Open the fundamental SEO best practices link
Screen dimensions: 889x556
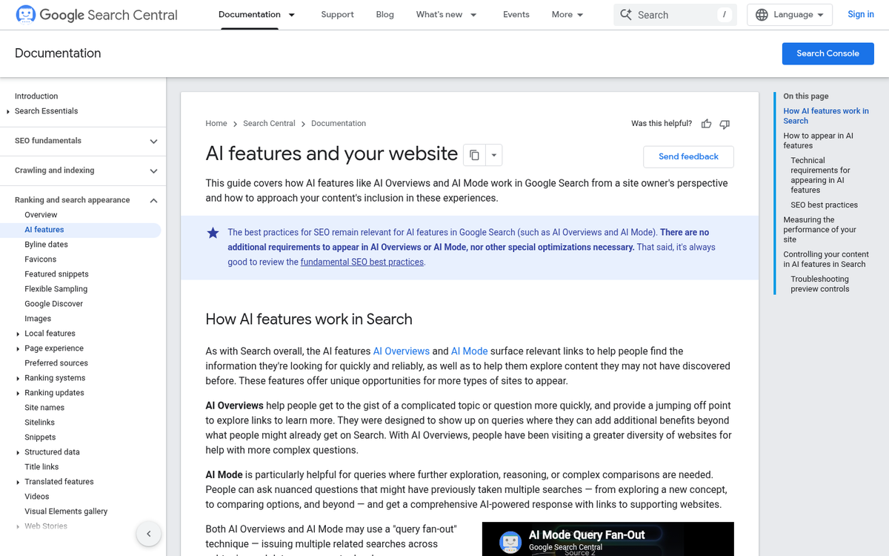point(362,262)
